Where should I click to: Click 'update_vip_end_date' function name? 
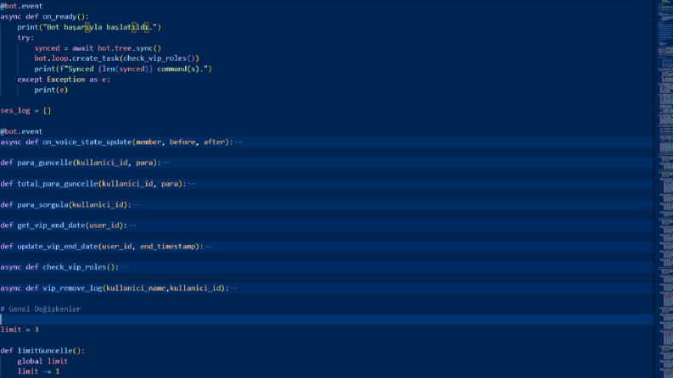point(58,247)
